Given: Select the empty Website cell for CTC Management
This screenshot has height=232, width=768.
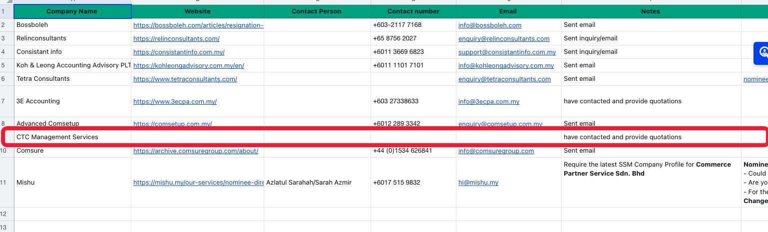Looking at the screenshot, I should click(x=197, y=137).
